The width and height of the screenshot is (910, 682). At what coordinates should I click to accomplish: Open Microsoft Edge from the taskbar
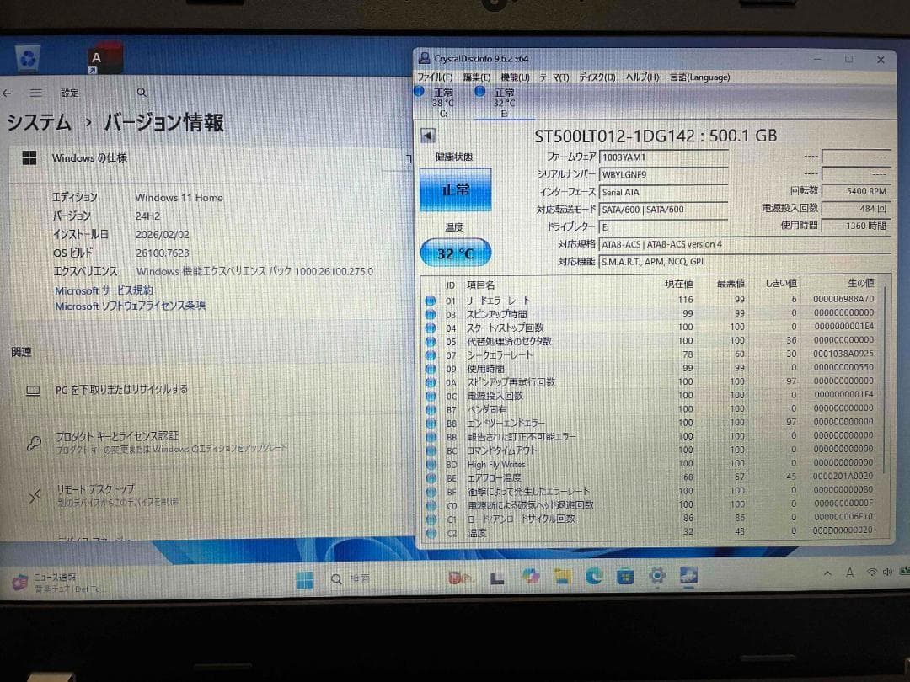pyautogui.click(x=595, y=578)
